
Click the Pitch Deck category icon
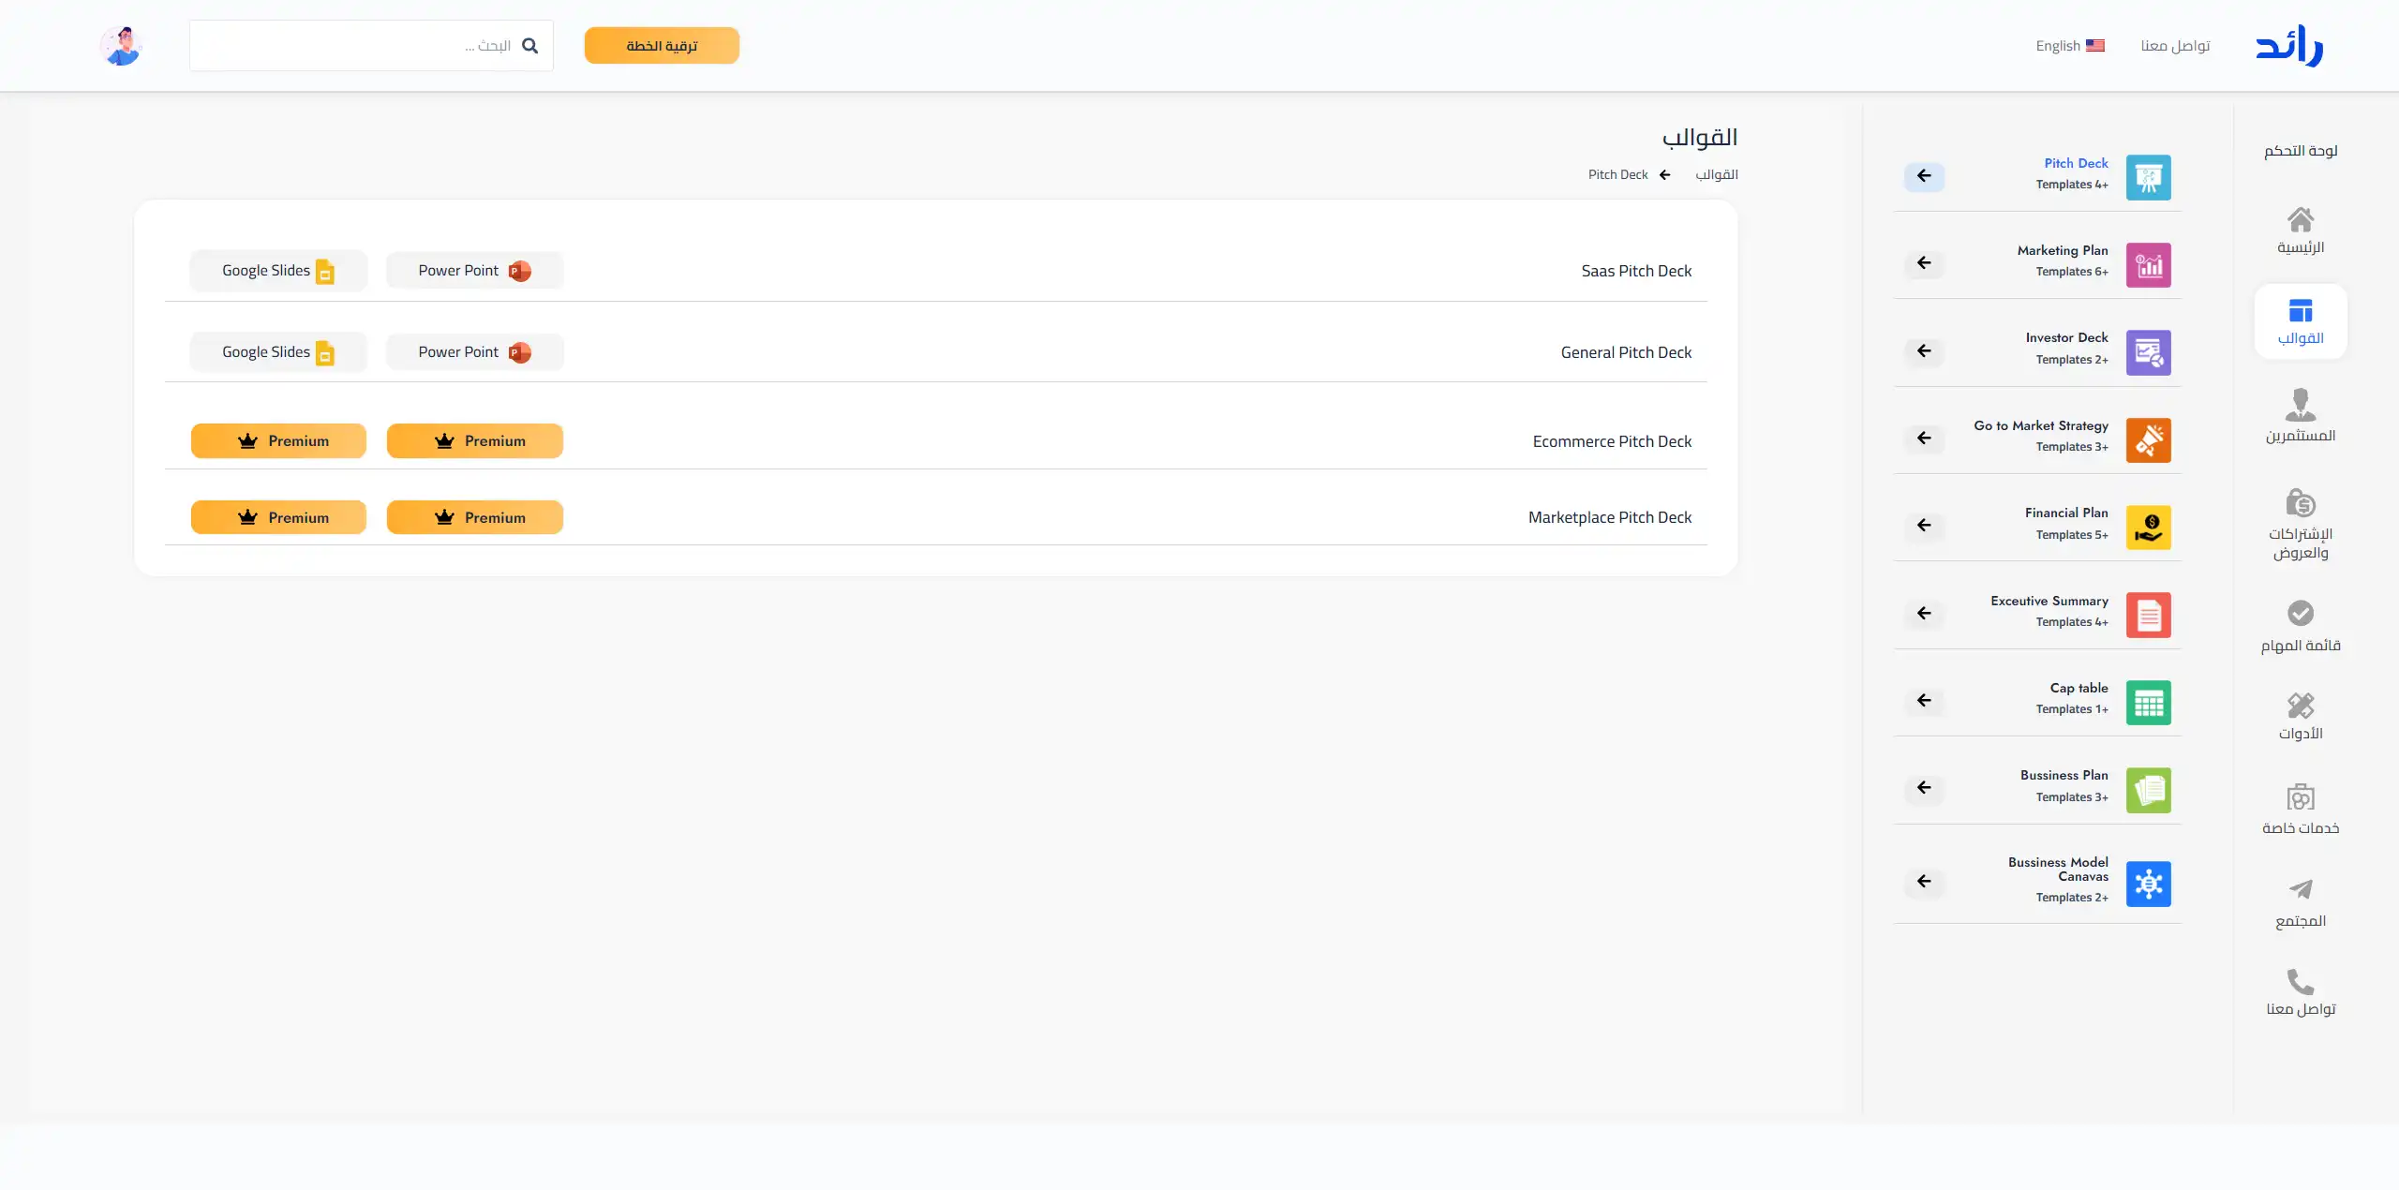[2148, 177]
